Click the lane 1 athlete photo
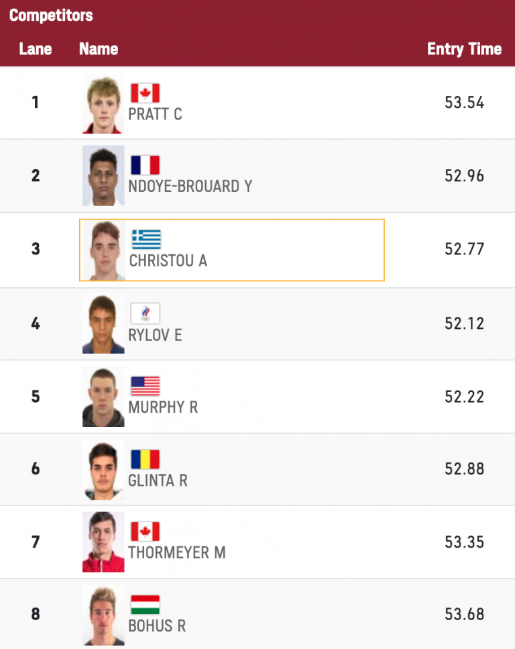This screenshot has width=515, height=649. coord(104,104)
